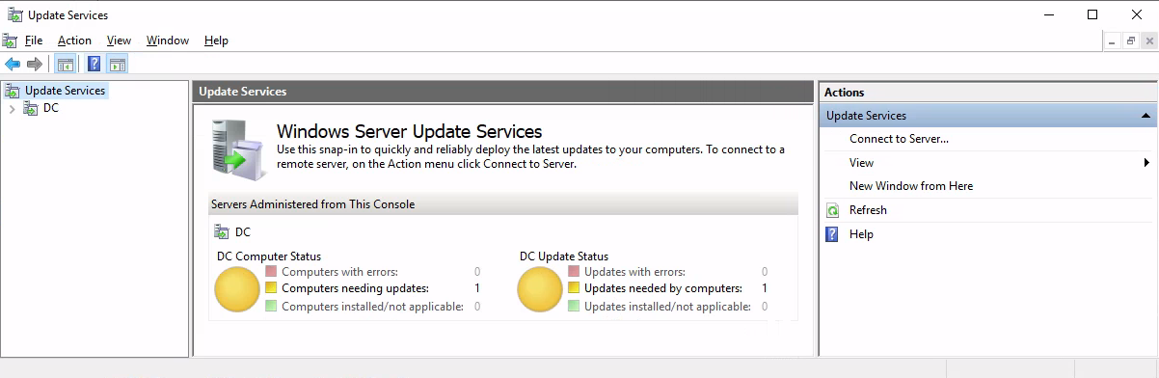The height and width of the screenshot is (378, 1159).
Task: Click the Update Services tree root icon
Action: 13,91
